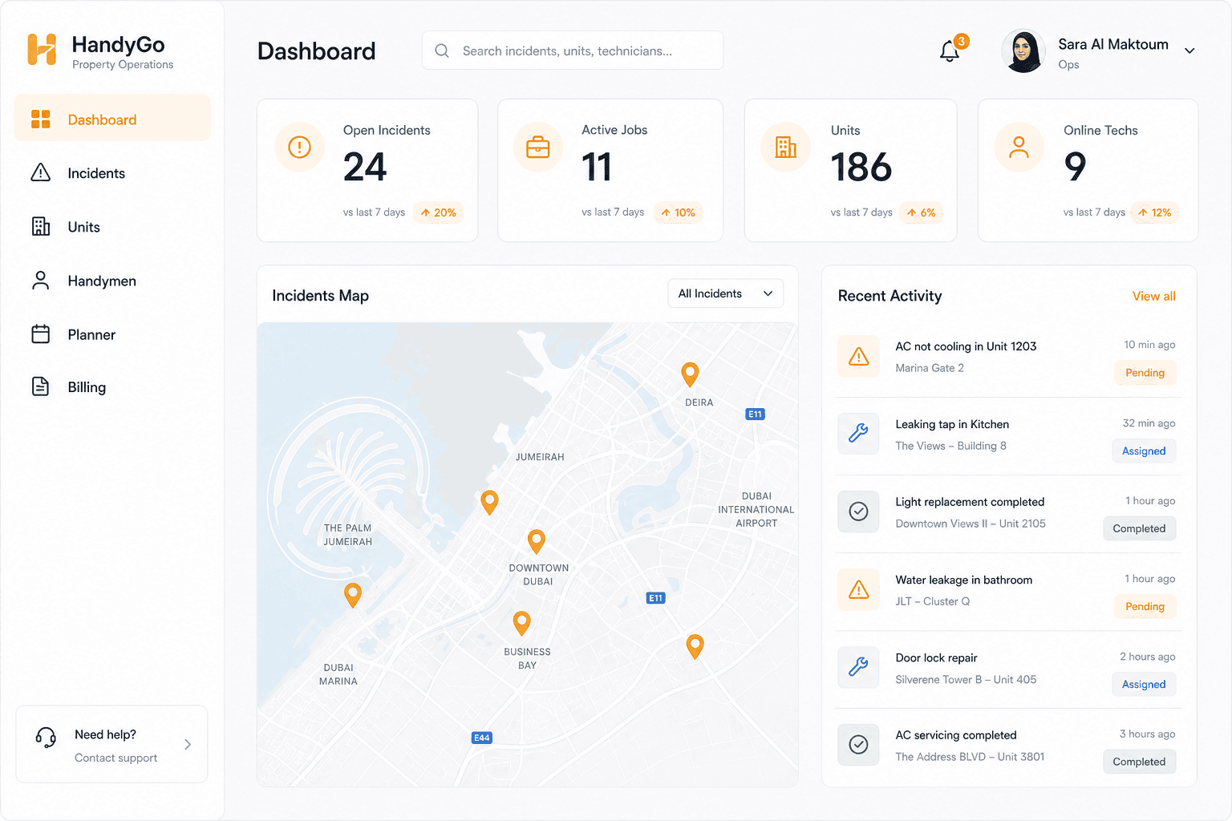Click the 12% trend badge
This screenshot has width=1232, height=821.
(1155, 212)
